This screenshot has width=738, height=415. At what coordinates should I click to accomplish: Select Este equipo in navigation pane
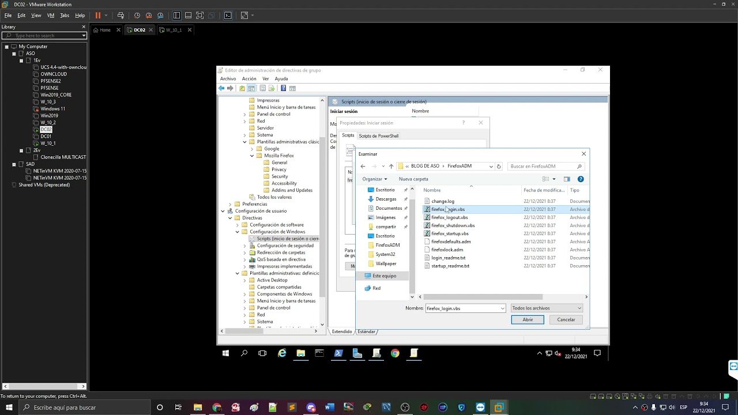(384, 276)
